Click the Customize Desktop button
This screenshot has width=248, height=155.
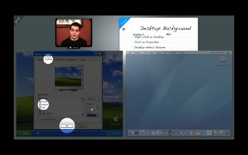click(49, 119)
